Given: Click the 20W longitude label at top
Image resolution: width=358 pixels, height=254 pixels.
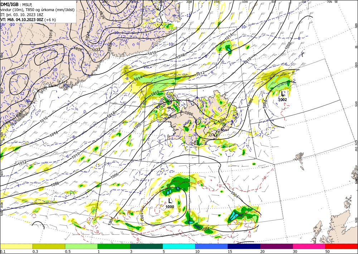Looking at the screenshot, I should (x=189, y=2).
